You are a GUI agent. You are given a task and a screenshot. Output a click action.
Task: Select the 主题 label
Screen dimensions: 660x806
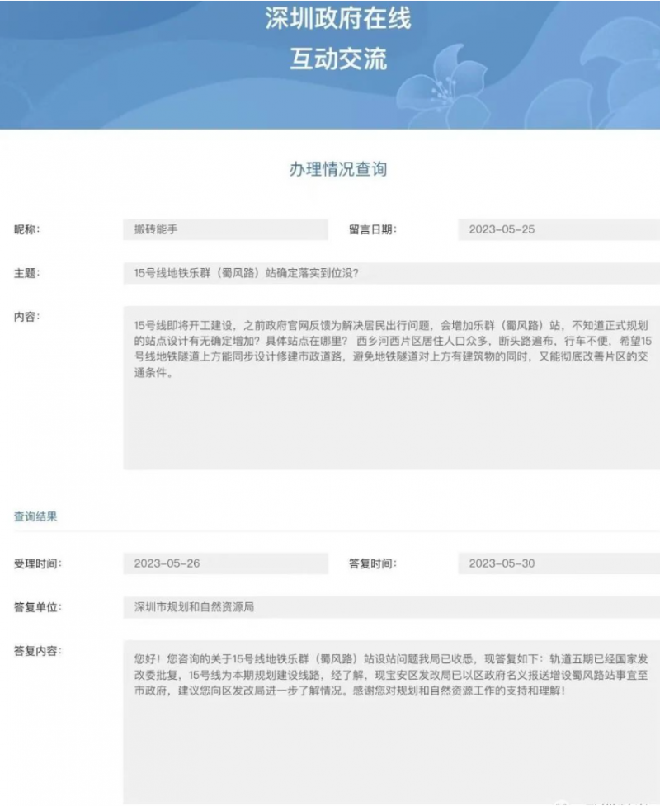26,273
